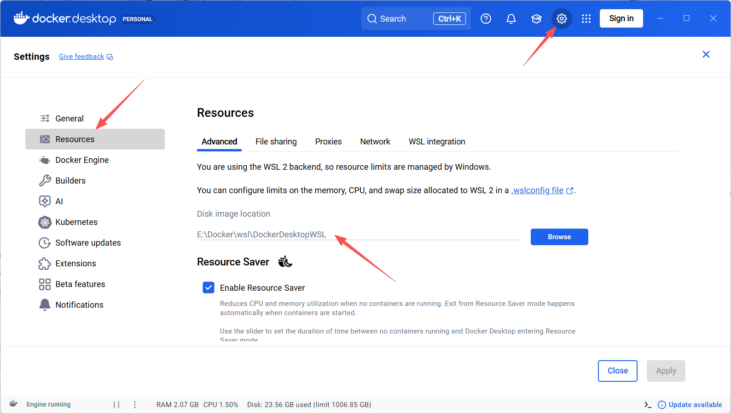Click the whale icon beside Engine running
Image resolution: width=731 pixels, height=414 pixels.
(14, 404)
